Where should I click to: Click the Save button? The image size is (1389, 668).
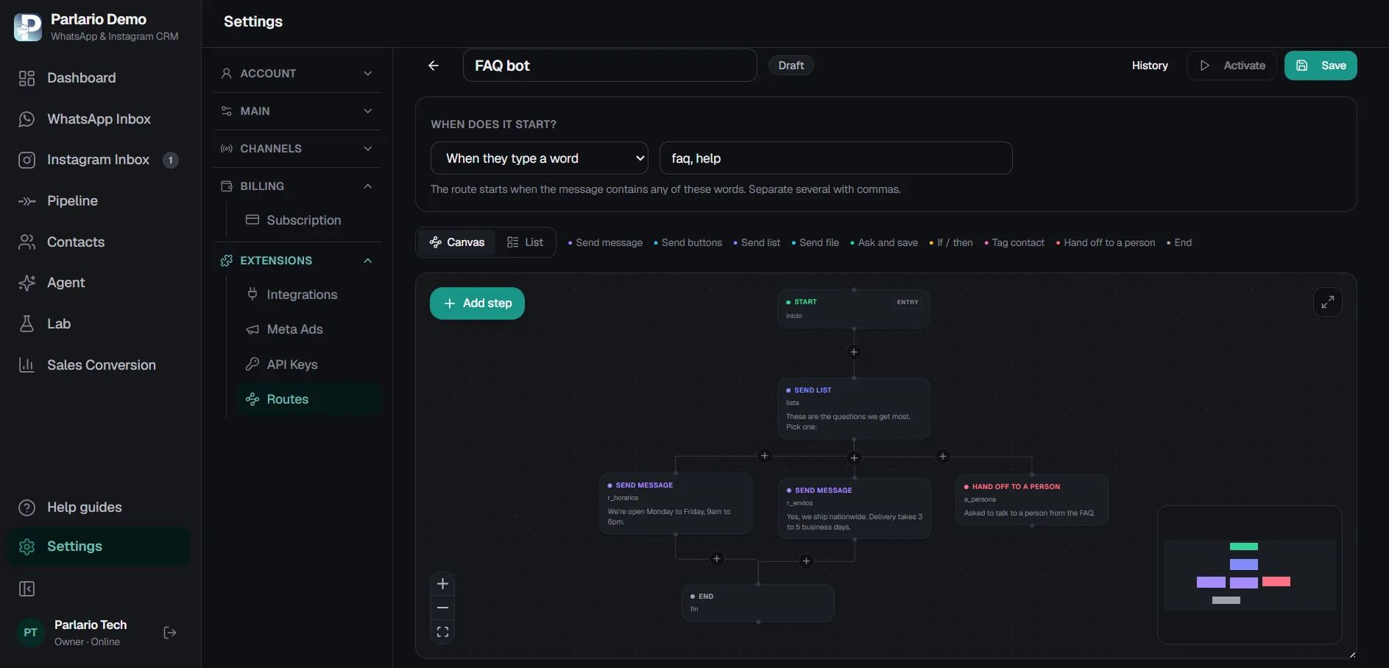[x=1321, y=66]
